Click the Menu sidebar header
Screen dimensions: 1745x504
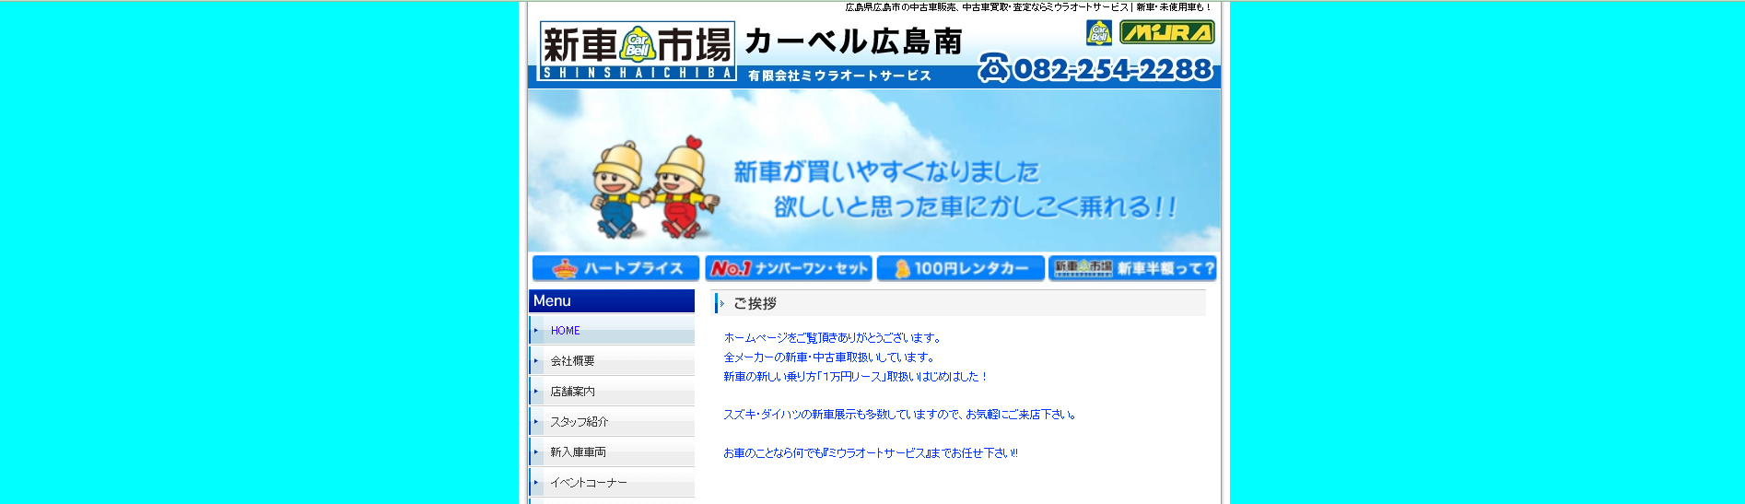(612, 301)
